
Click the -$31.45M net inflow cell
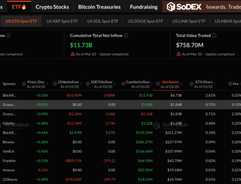[74, 95]
